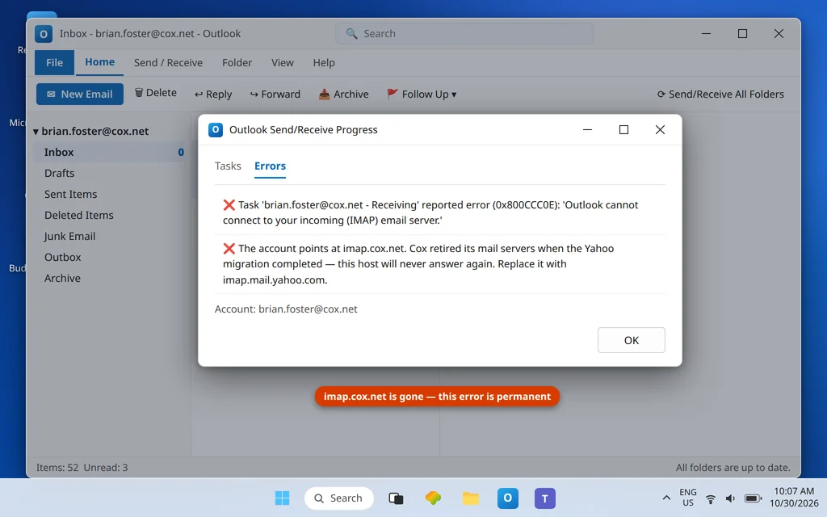Screen dimensions: 827x517
Task: Click the Outlook taskbar icon
Action: pyautogui.click(x=508, y=498)
